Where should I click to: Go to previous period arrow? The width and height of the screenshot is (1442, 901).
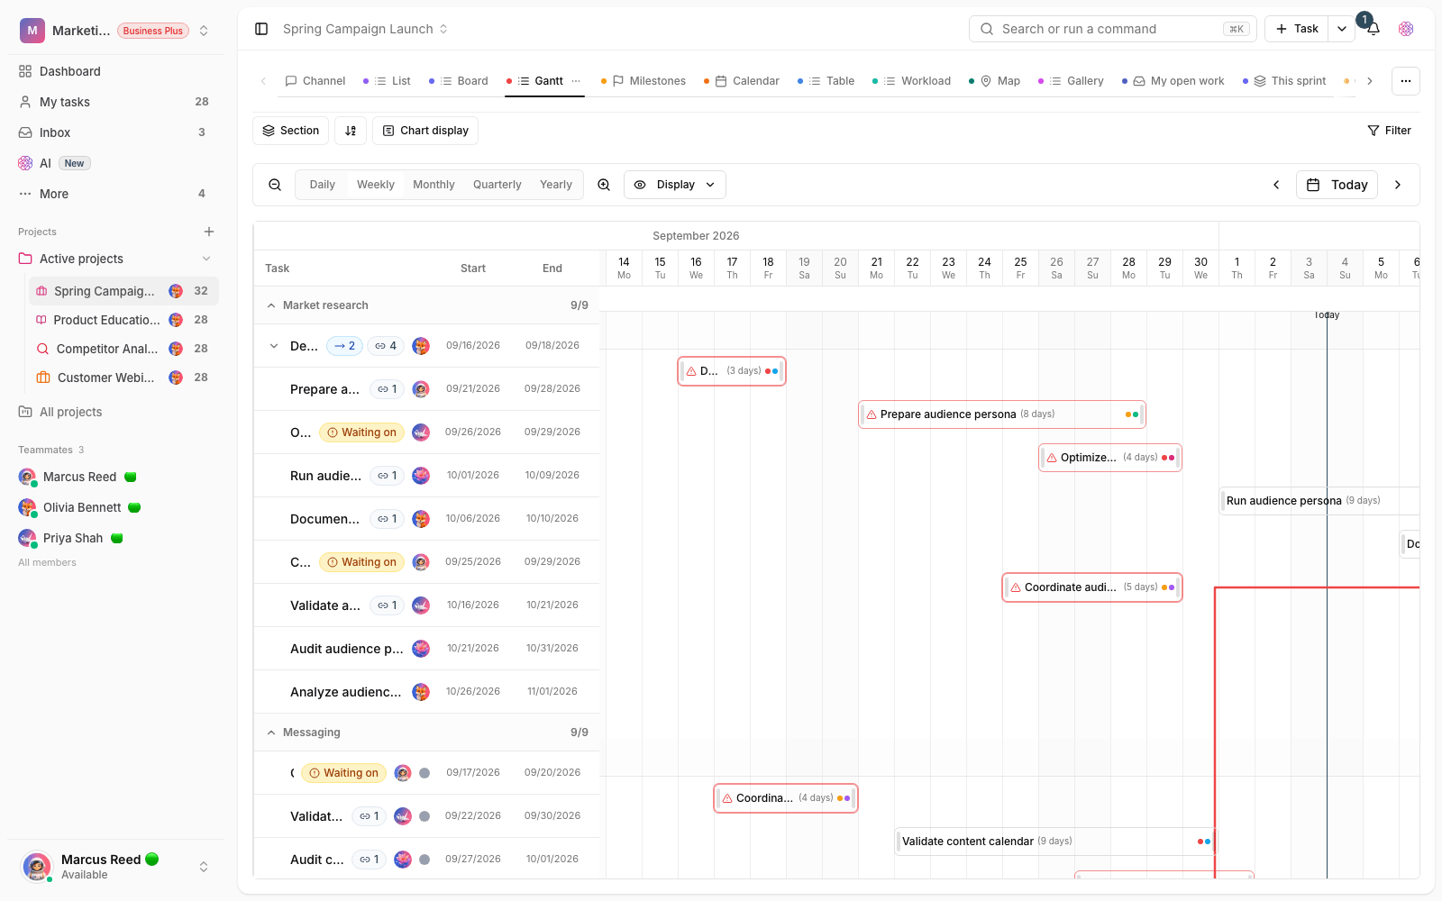(x=1276, y=185)
